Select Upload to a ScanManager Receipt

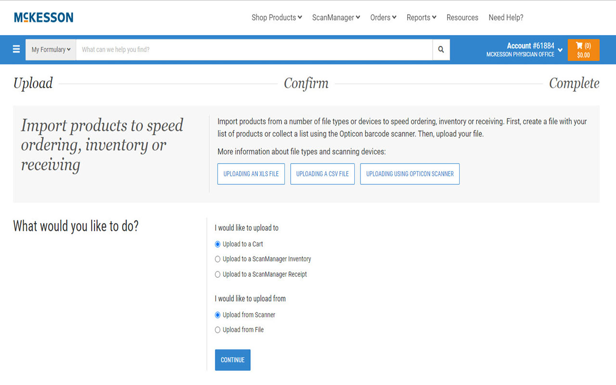(x=218, y=274)
